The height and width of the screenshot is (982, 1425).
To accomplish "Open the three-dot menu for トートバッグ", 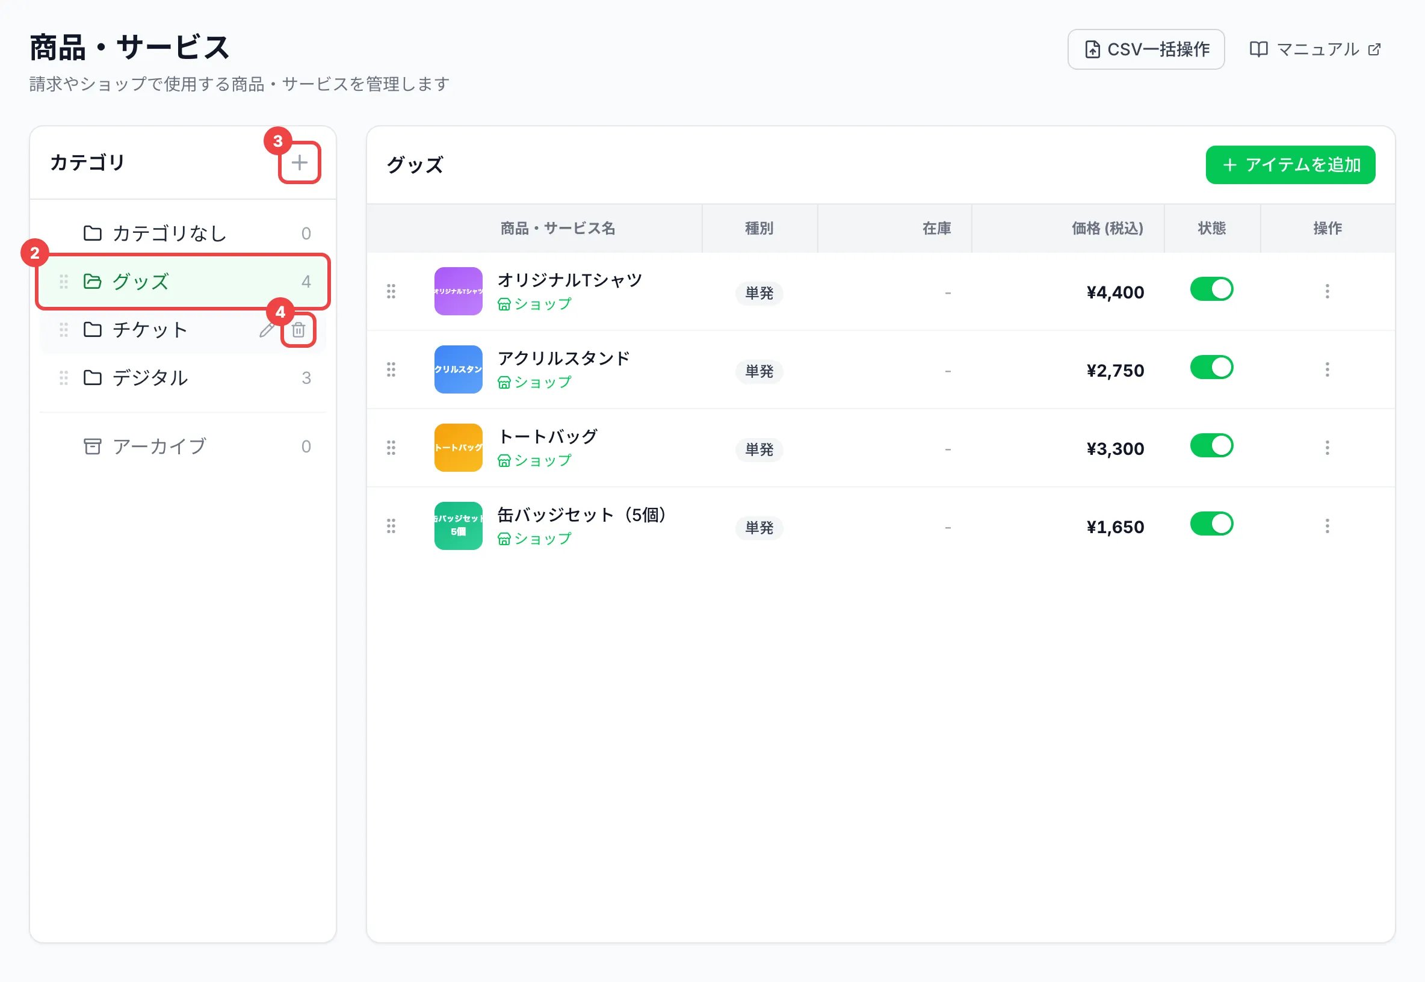I will coord(1327,447).
